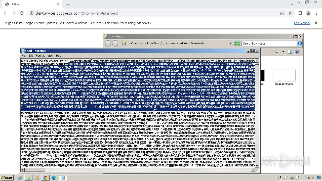Viewport: 322px width, 181px height.
Task: Expand the Users breadcrumb dropdown arrow
Action: pyautogui.click(x=178, y=43)
